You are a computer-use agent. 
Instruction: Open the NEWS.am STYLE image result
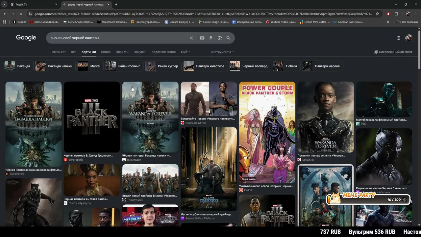click(209, 98)
